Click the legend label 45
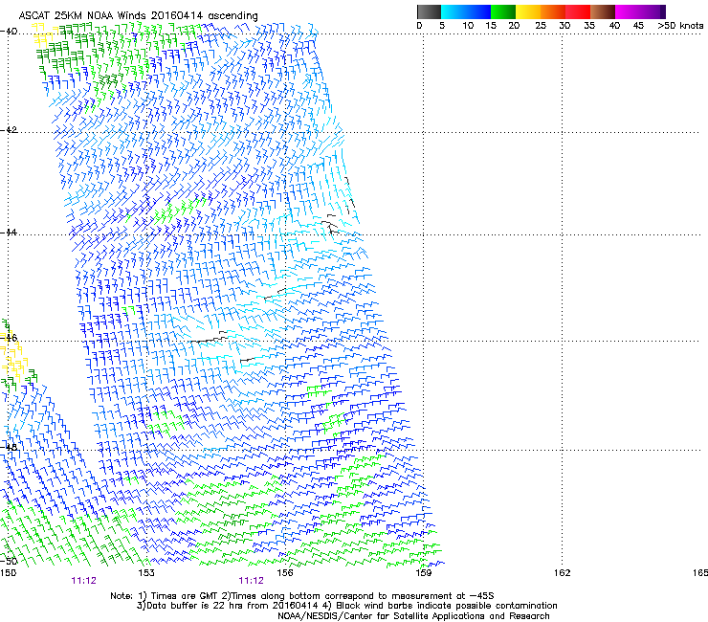 pos(638,26)
